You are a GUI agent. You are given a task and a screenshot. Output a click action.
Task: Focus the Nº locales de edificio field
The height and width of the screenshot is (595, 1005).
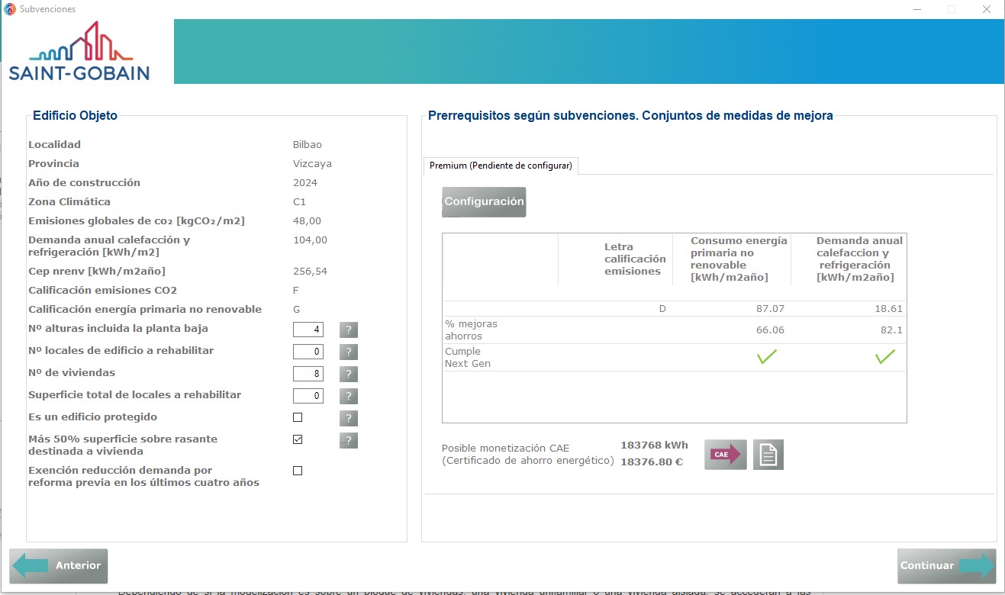[308, 352]
